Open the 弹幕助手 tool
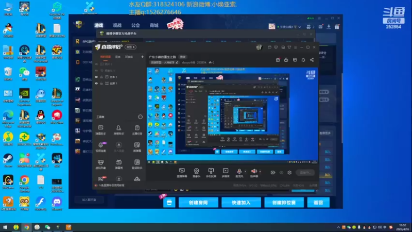This screenshot has width=412, height=232. [100, 130]
